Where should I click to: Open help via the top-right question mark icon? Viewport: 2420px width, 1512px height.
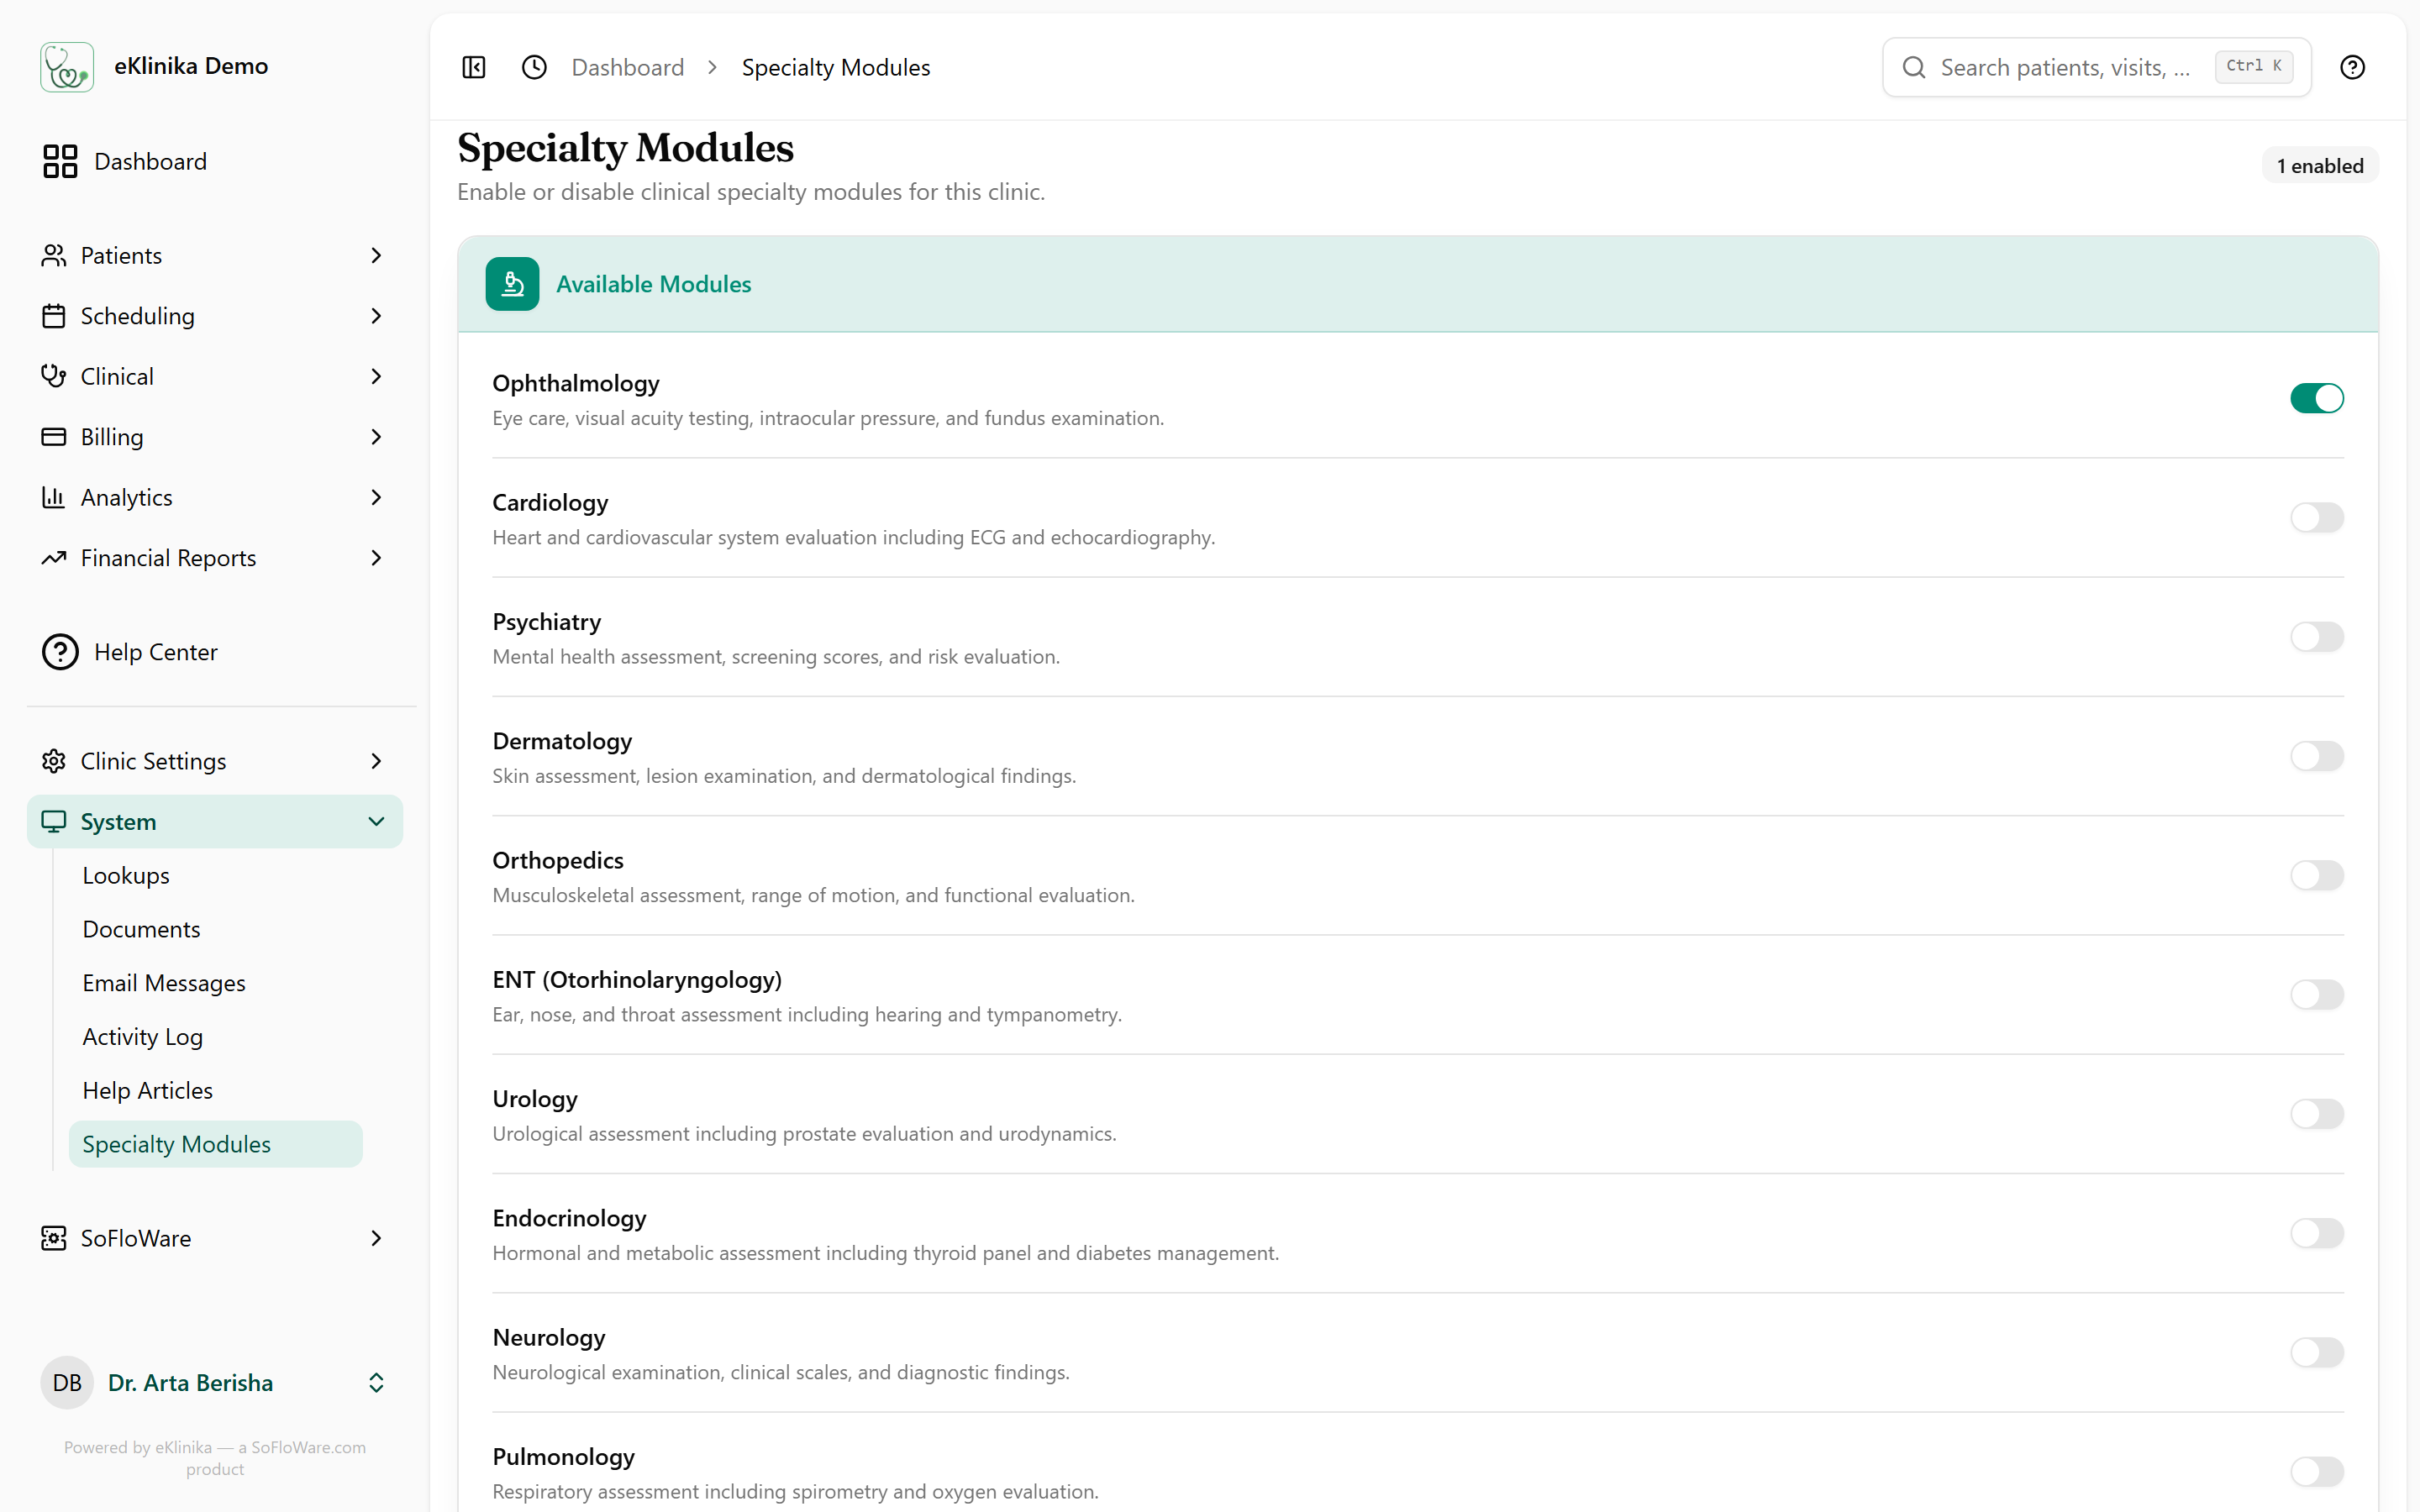[2352, 67]
